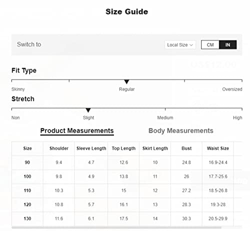Select the IN unit option
250x231 pixels.
(227, 44)
